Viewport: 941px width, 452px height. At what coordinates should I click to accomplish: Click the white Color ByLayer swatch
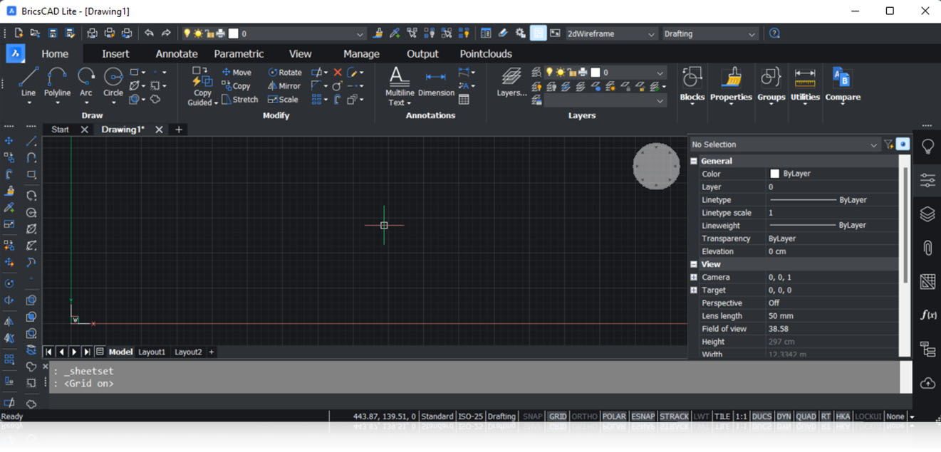pos(774,174)
